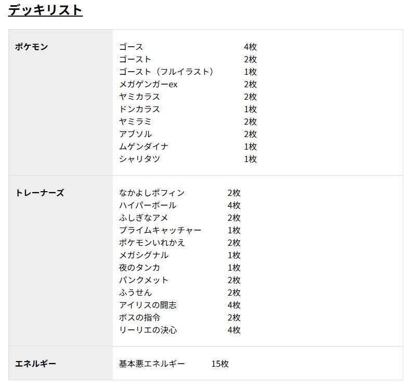Screen dimensions: 409x386
Task: Click the ハイパーボール card name
Action: tap(148, 205)
